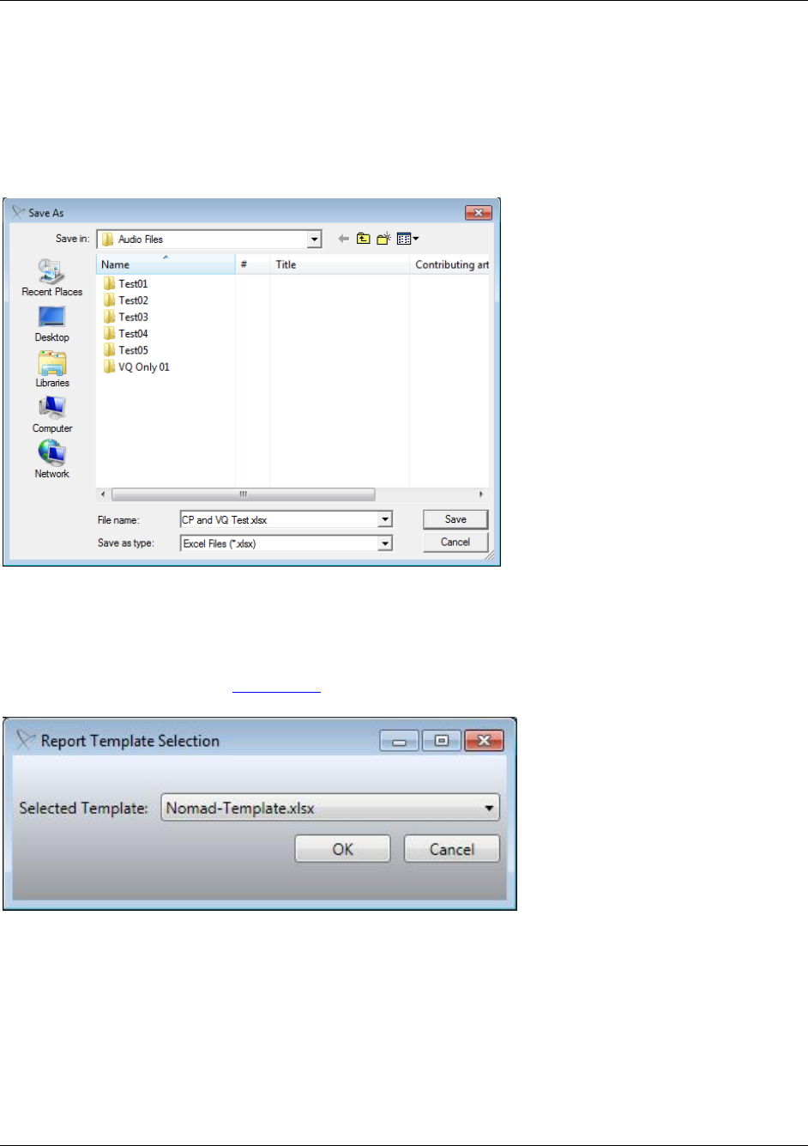Close the Save As dialog
808x1146 pixels.
click(x=478, y=212)
